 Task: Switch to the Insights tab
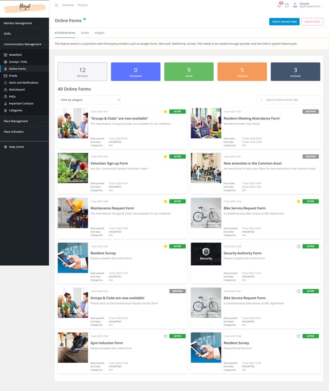(x=100, y=33)
